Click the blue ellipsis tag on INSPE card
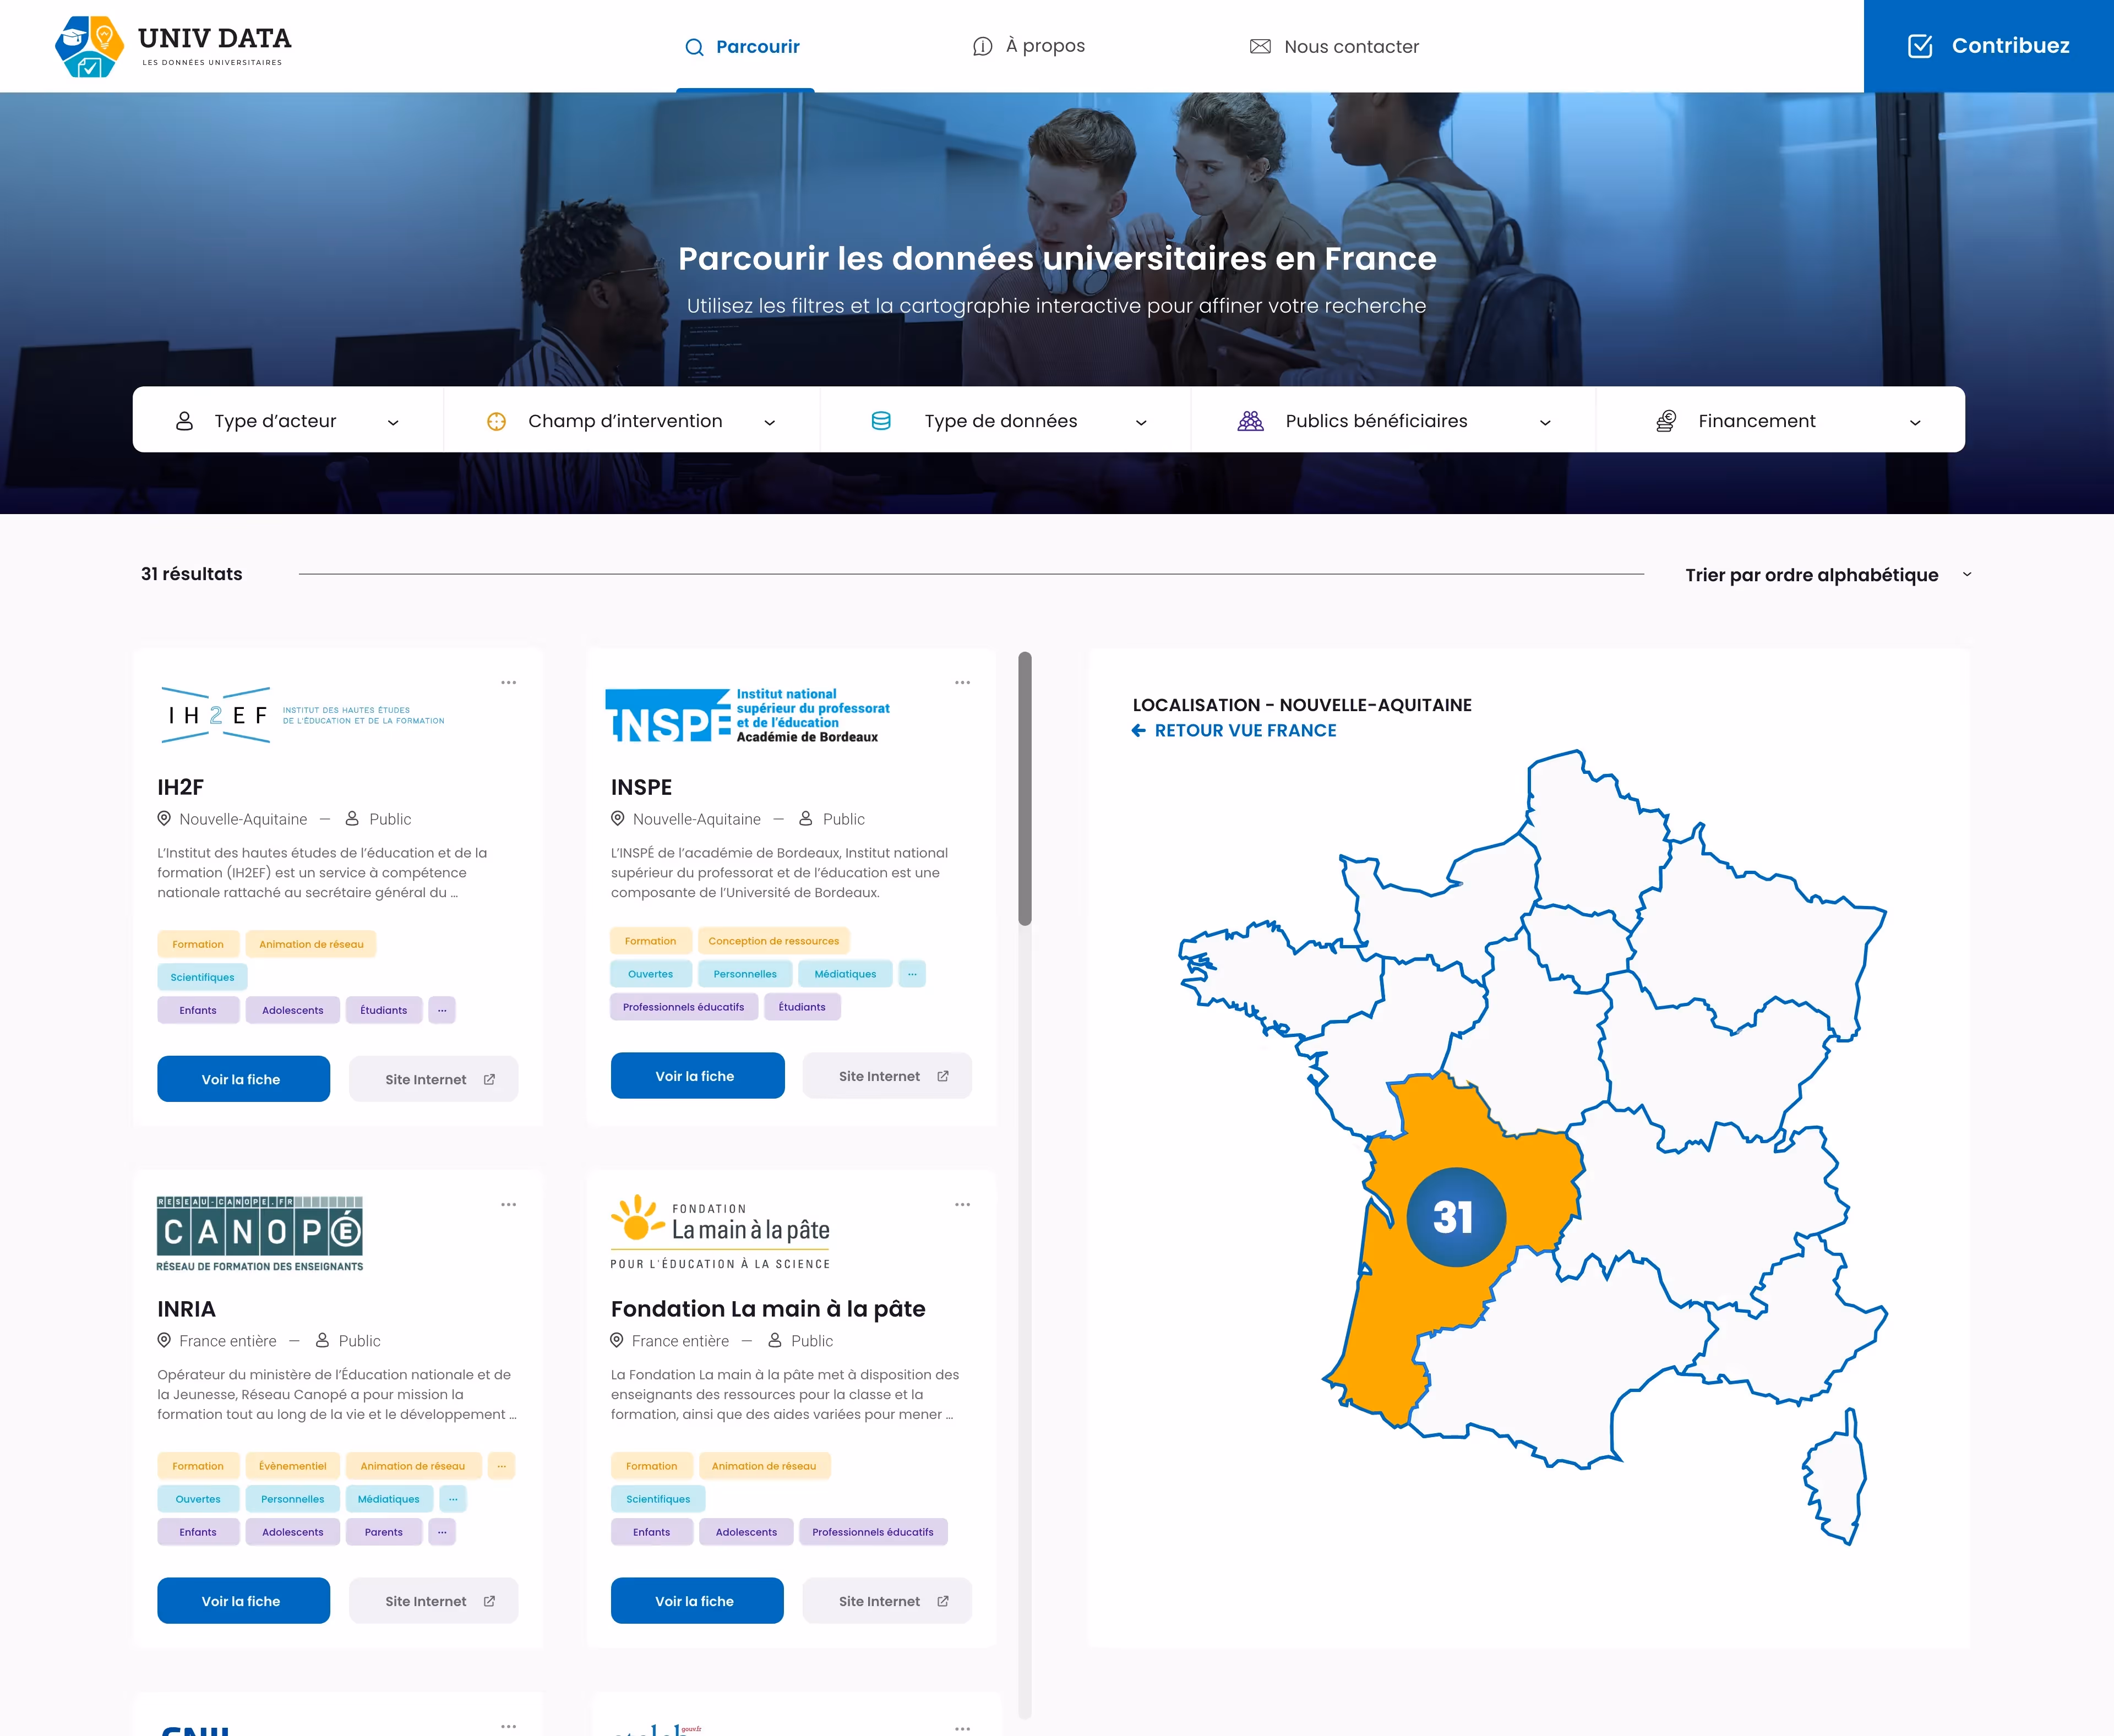 pyautogui.click(x=911, y=974)
